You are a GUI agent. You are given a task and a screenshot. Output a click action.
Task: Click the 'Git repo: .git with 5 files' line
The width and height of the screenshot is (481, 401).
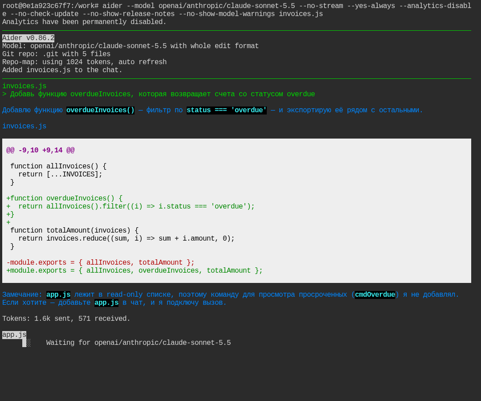[56, 54]
